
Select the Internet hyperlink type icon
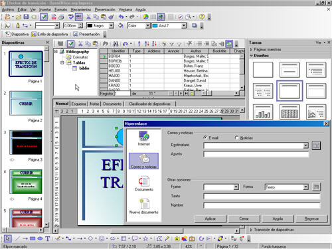click(x=144, y=138)
